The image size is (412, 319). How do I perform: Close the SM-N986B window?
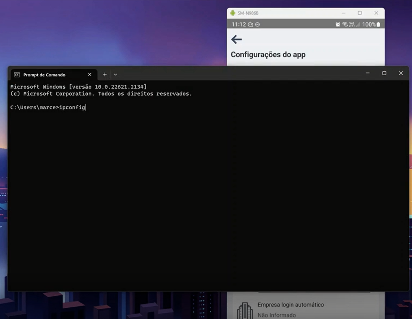click(376, 13)
